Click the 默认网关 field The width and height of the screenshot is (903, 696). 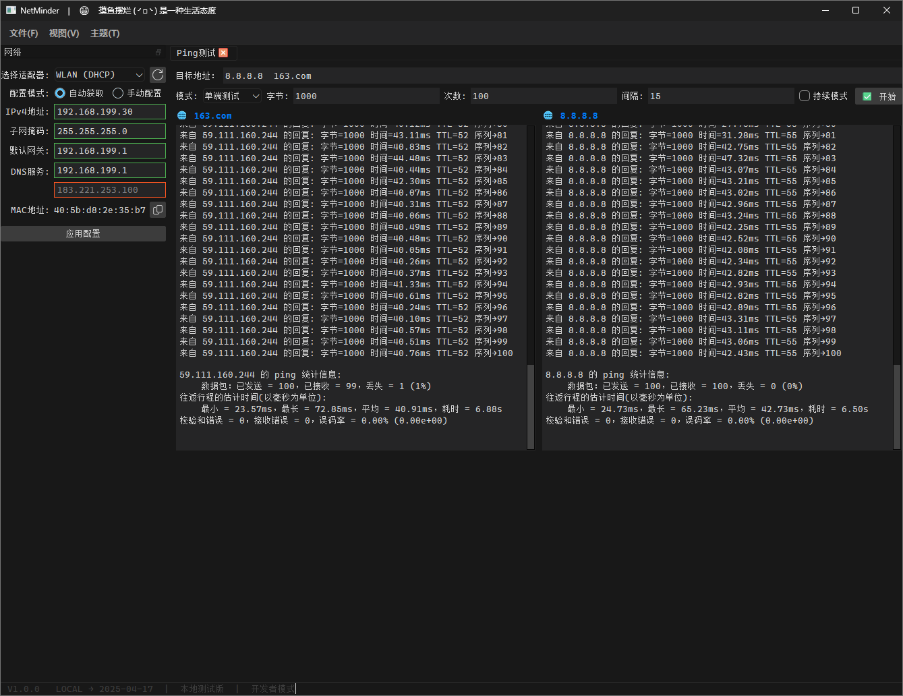pyautogui.click(x=110, y=151)
